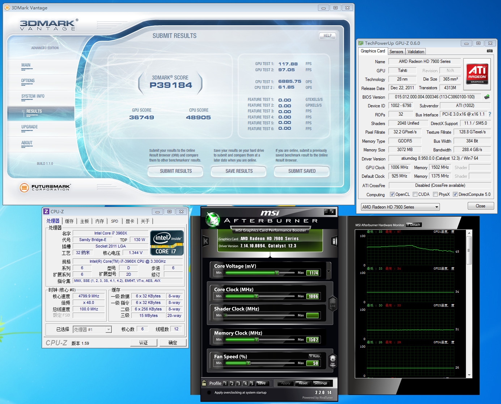This screenshot has width=501, height=404.
Task: Click the SAVE RESULTS button in 3DMark
Action: tap(239, 171)
